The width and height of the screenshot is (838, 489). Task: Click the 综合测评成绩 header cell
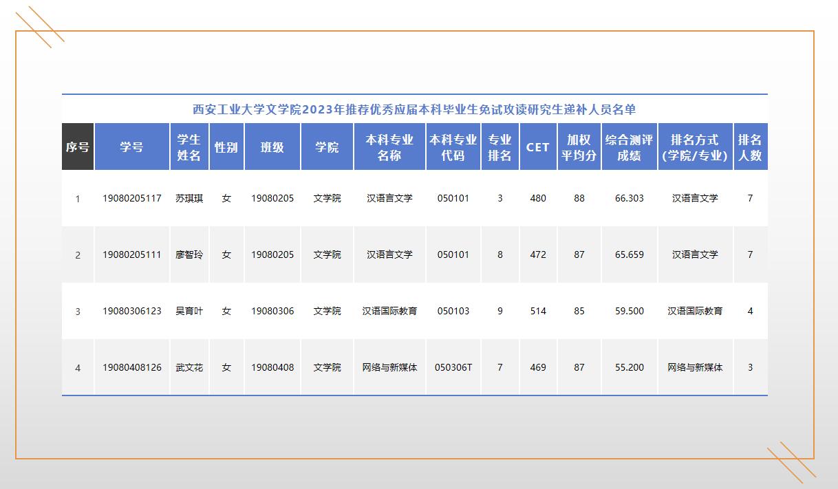pos(629,147)
